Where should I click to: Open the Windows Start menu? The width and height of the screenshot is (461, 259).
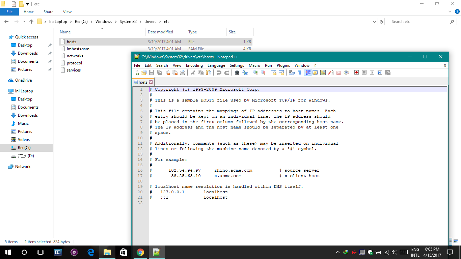pyautogui.click(x=8, y=252)
